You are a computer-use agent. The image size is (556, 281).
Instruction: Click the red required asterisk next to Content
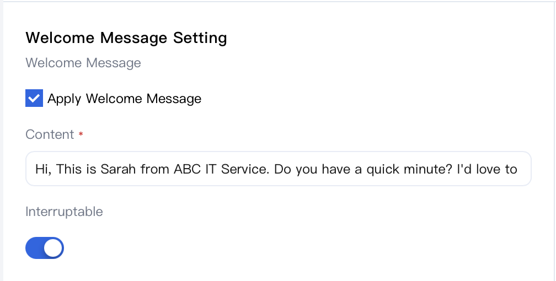pyautogui.click(x=81, y=134)
